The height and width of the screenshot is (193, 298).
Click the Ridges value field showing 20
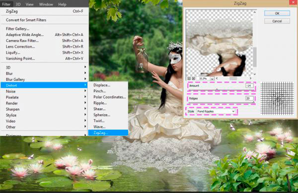click(249, 99)
